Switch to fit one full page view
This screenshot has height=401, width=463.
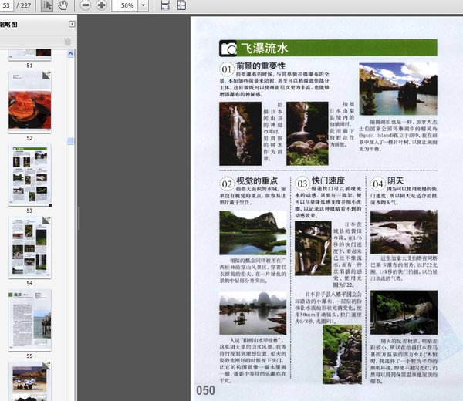[181, 5]
